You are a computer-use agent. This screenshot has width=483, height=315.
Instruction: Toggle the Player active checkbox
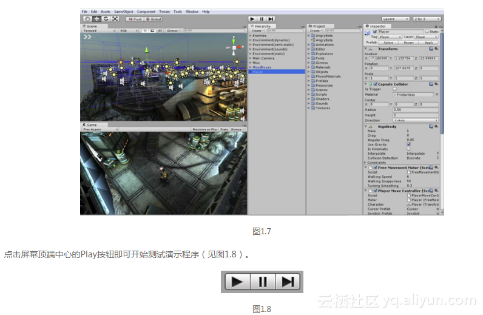click(x=375, y=32)
